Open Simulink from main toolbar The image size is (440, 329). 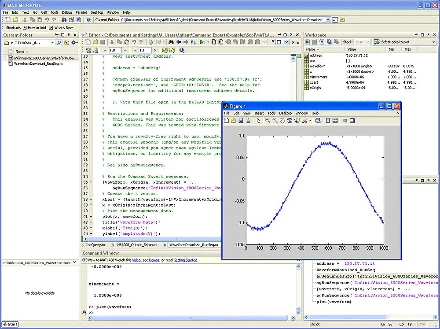point(64,20)
